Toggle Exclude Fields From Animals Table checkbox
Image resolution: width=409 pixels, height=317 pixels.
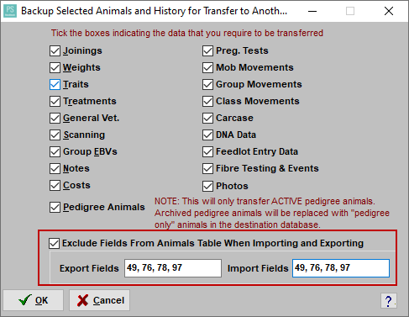pos(54,243)
